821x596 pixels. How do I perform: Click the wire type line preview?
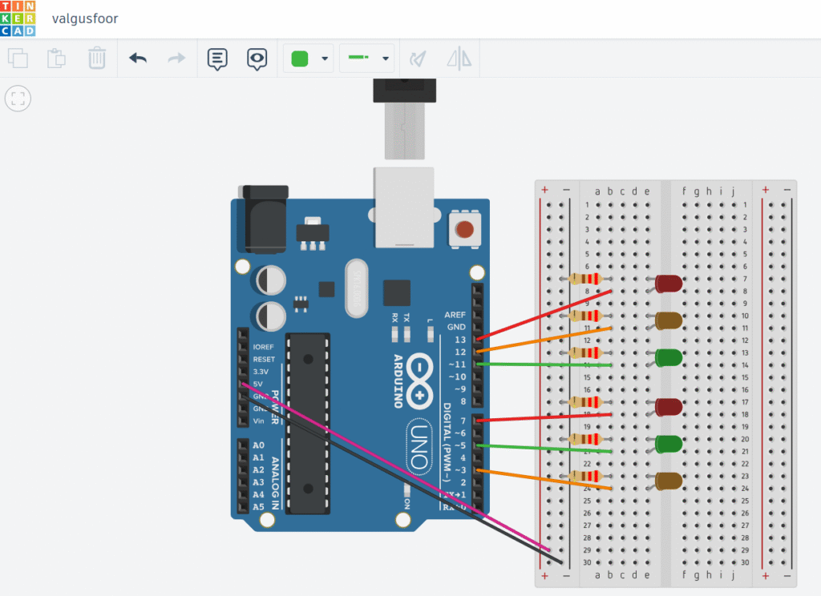(358, 57)
